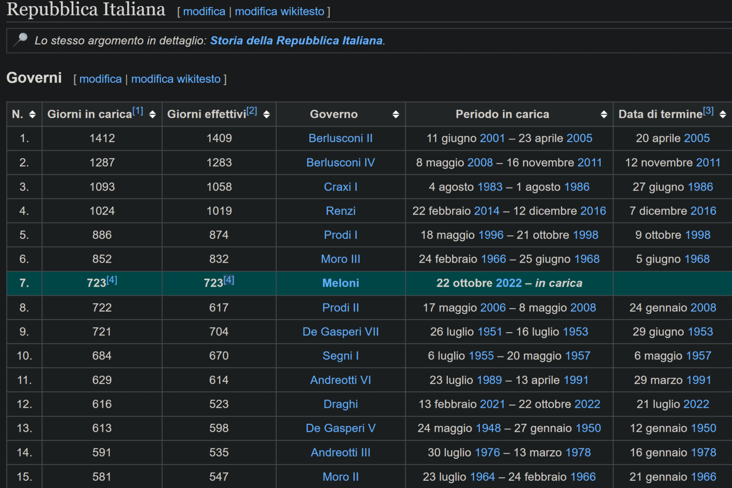Click the 'Governo' column header label

(x=334, y=114)
